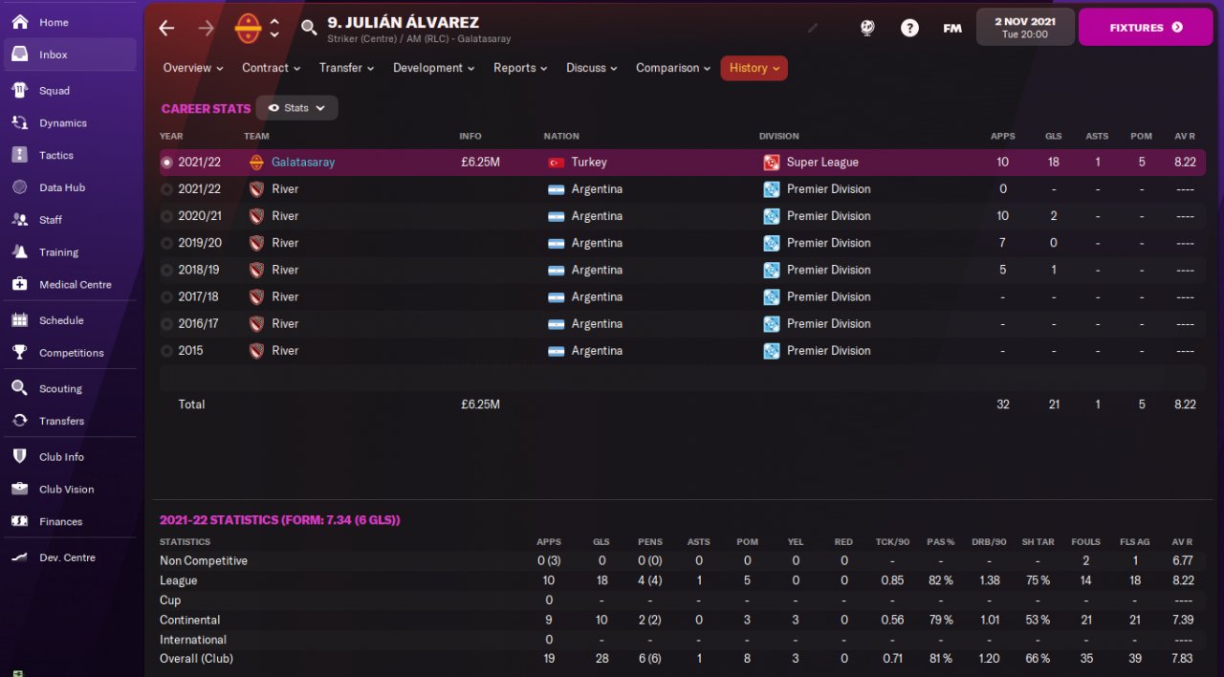This screenshot has width=1224, height=677.
Task: Click the date 2 Nov 2021 button
Action: point(1025,28)
